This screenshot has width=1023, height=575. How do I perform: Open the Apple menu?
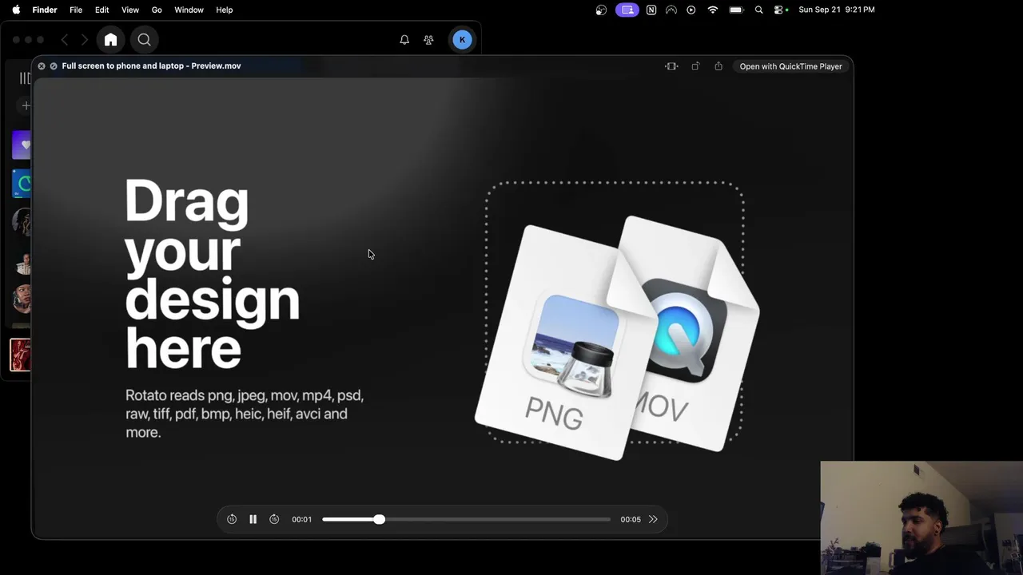tap(16, 10)
